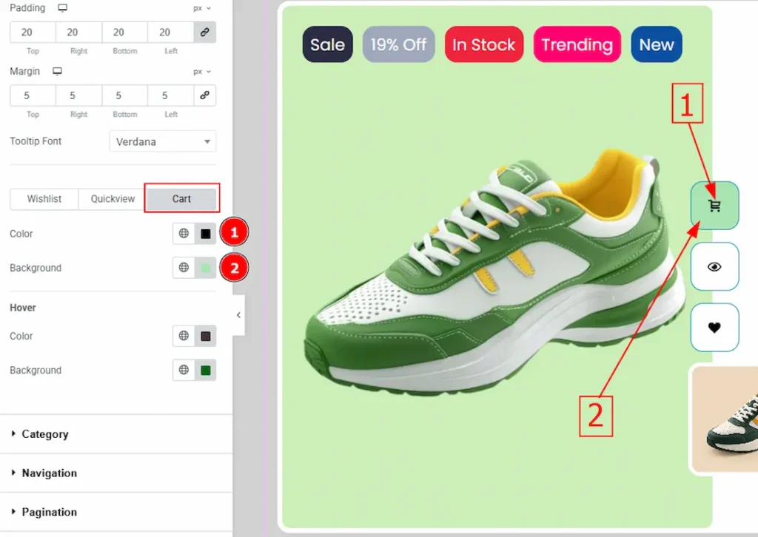
Task: Click the Margin responsive device icon
Action: point(58,72)
